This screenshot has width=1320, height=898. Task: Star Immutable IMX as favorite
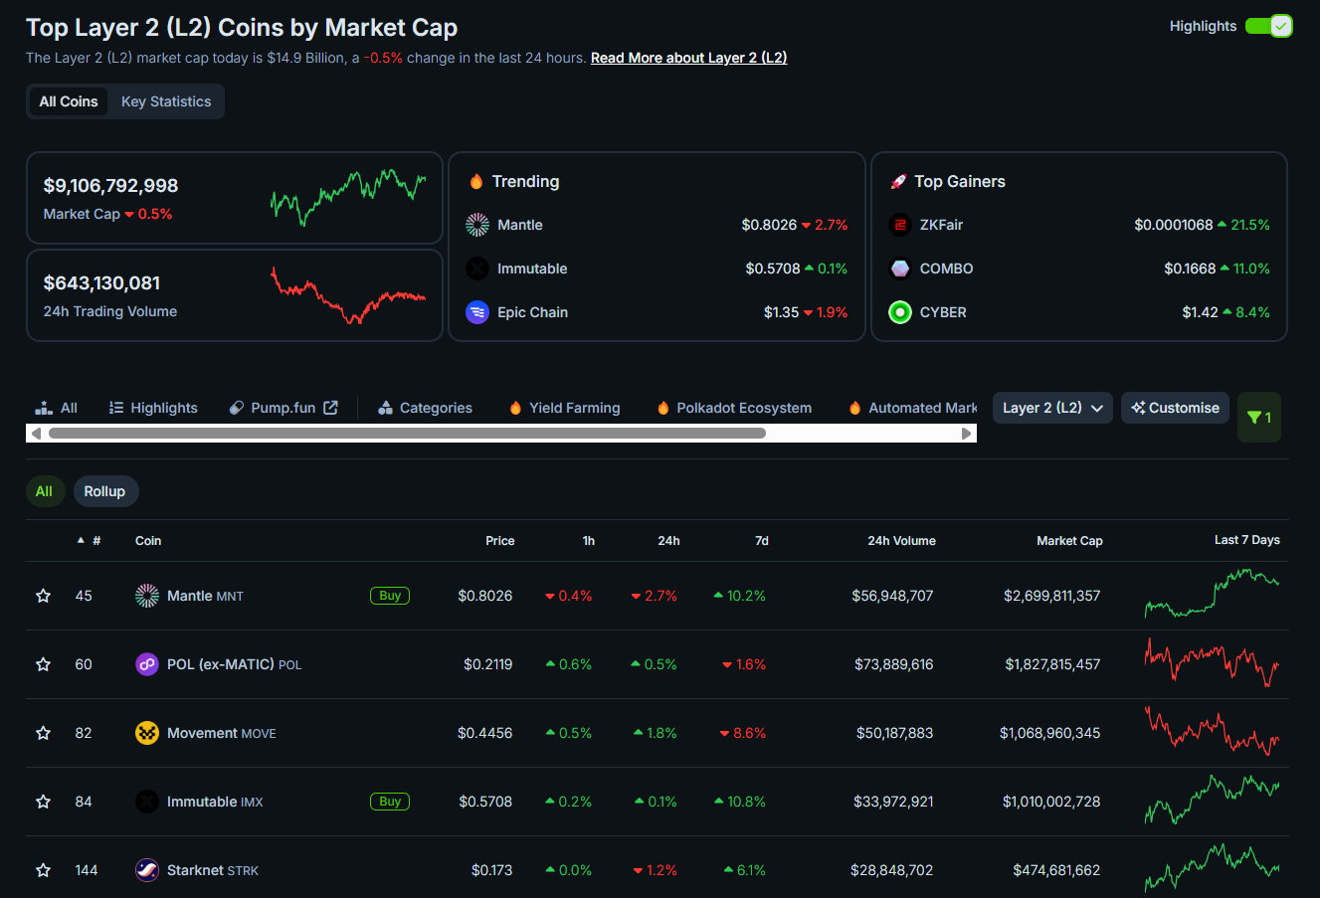click(x=43, y=802)
